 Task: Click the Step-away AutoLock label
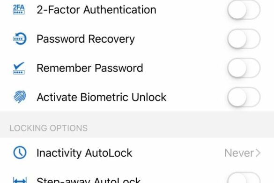point(89,180)
